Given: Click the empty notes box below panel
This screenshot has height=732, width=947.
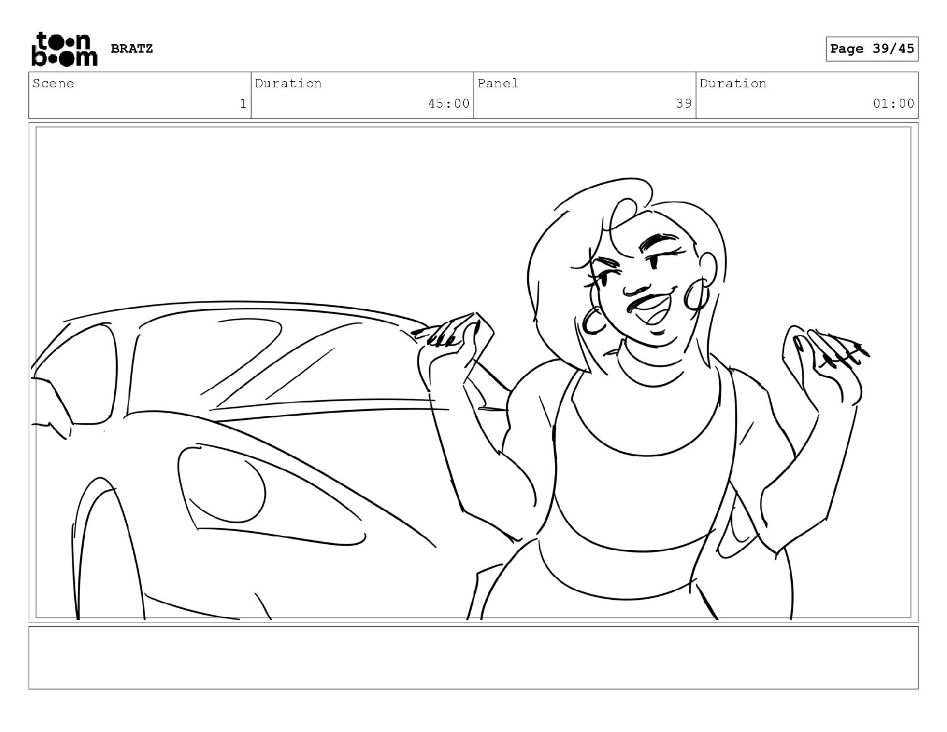Looking at the screenshot, I should (473, 658).
